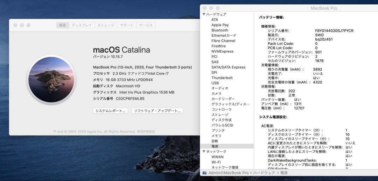This screenshot has width=378, height=181.
Task: Click the amperage value 1311
Action: 298,104
